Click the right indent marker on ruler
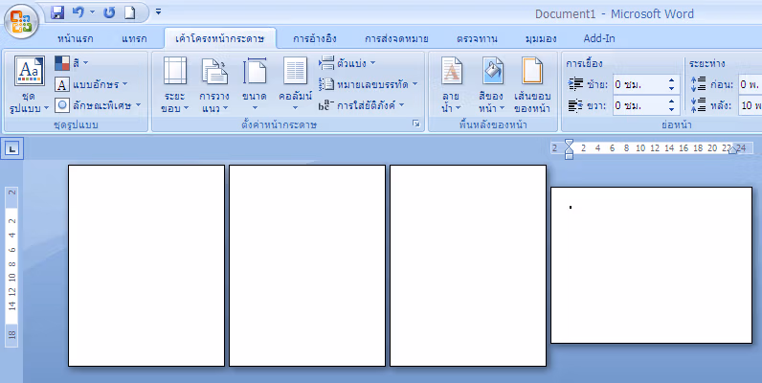 click(733, 150)
